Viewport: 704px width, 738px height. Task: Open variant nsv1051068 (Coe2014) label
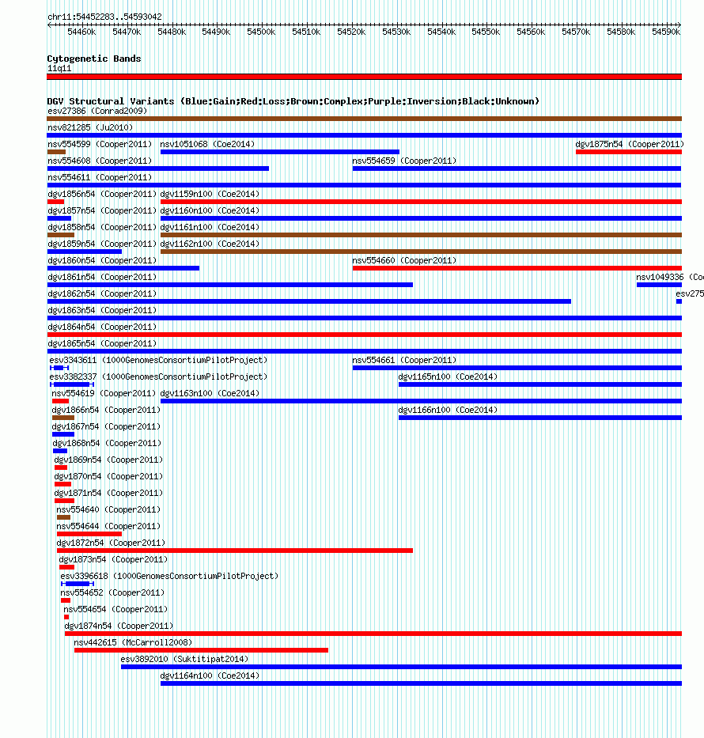pos(207,144)
